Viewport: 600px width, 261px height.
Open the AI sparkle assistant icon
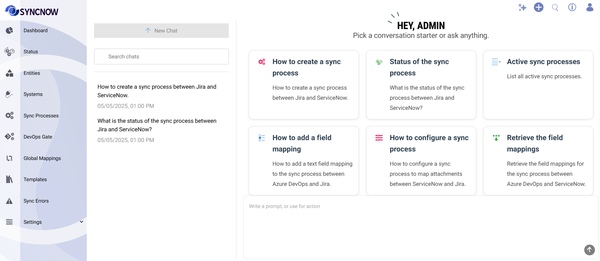click(x=522, y=7)
